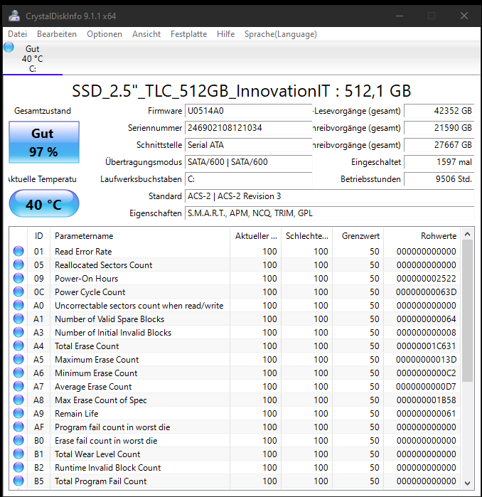The width and height of the screenshot is (482, 497).
Task: Open the Ansicht menu
Action: [x=146, y=34]
